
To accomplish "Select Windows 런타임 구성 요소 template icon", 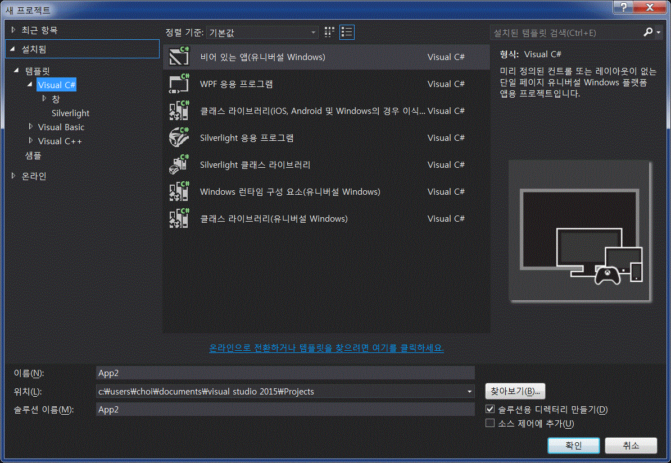I will click(x=179, y=191).
